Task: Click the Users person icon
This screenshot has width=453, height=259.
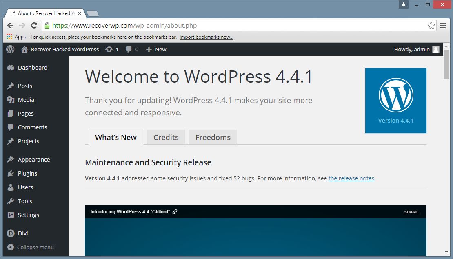Action: [x=11, y=187]
